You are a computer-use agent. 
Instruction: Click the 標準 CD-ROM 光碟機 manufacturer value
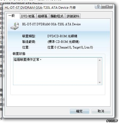point(63,42)
